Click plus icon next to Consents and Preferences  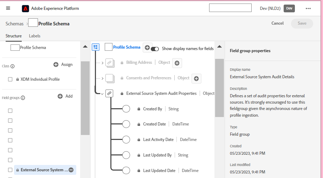click(x=196, y=78)
